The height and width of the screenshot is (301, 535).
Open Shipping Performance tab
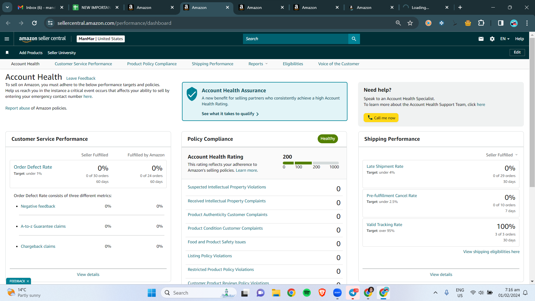pyautogui.click(x=213, y=64)
